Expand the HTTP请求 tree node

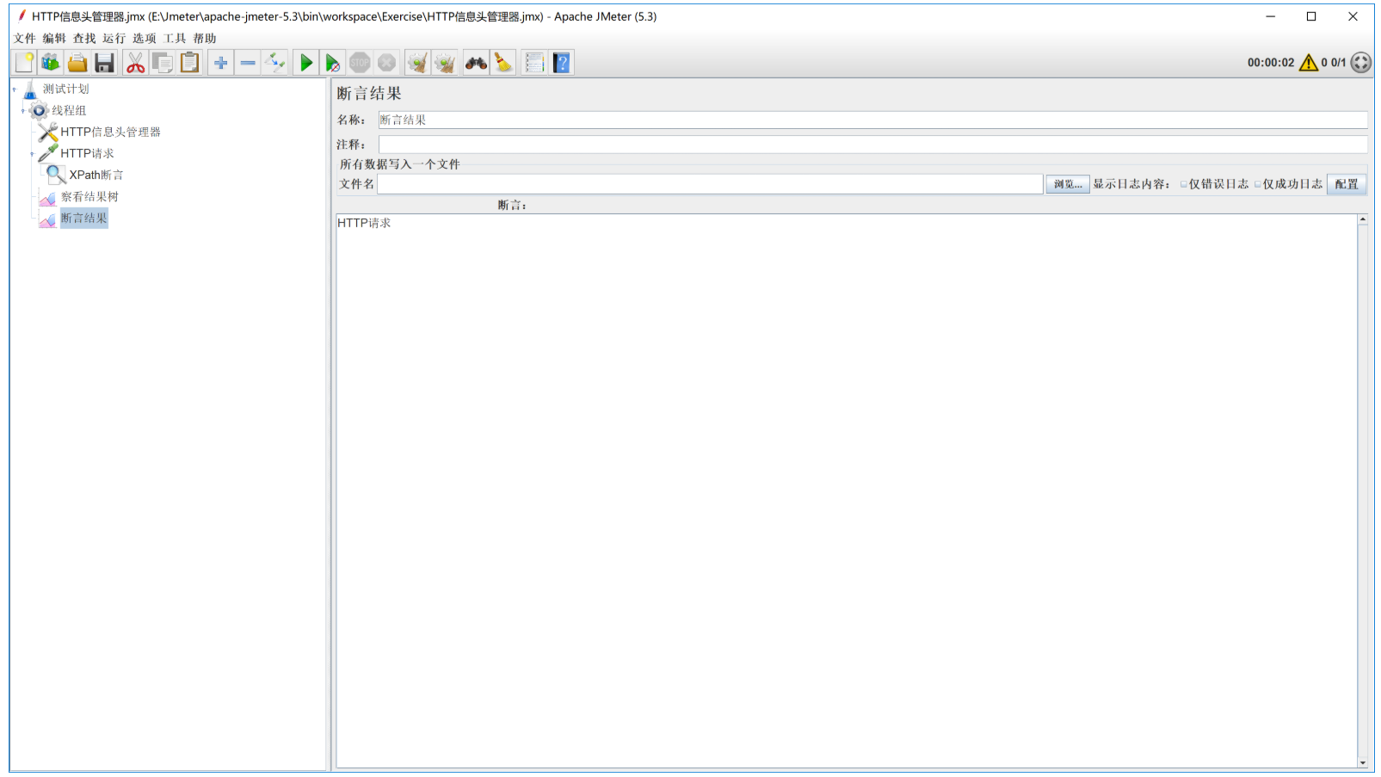(x=32, y=152)
